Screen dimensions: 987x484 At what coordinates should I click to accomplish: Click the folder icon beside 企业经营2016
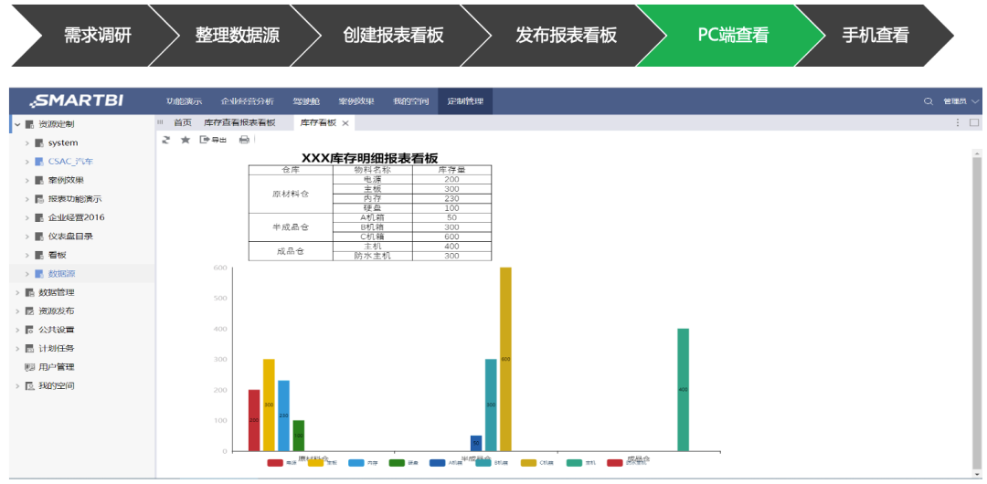39,217
